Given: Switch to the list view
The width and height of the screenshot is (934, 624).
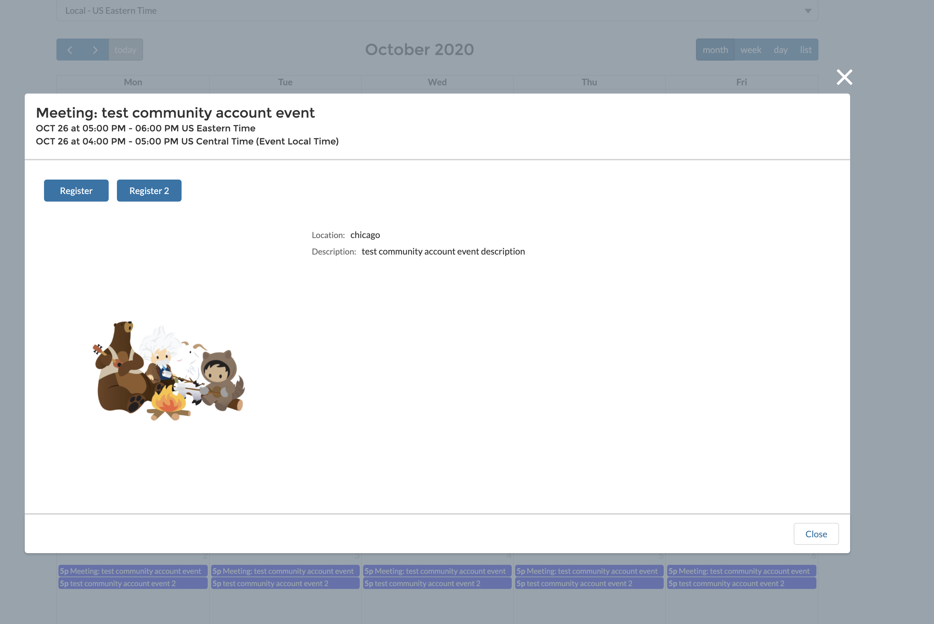Looking at the screenshot, I should point(805,49).
